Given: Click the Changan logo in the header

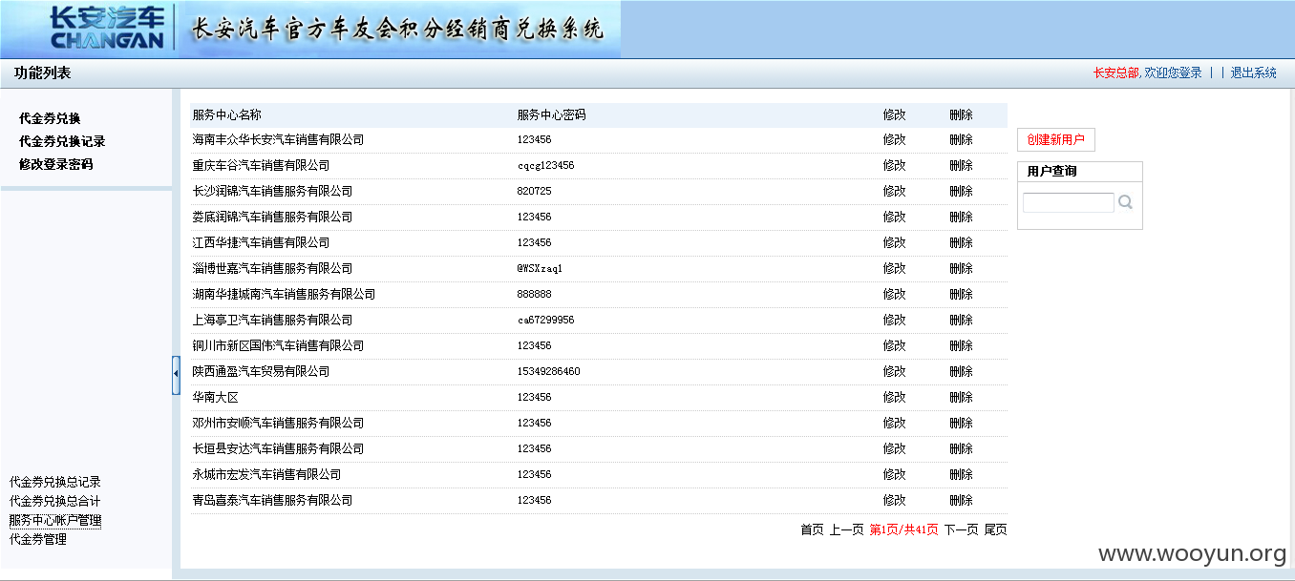Looking at the screenshot, I should (106, 29).
